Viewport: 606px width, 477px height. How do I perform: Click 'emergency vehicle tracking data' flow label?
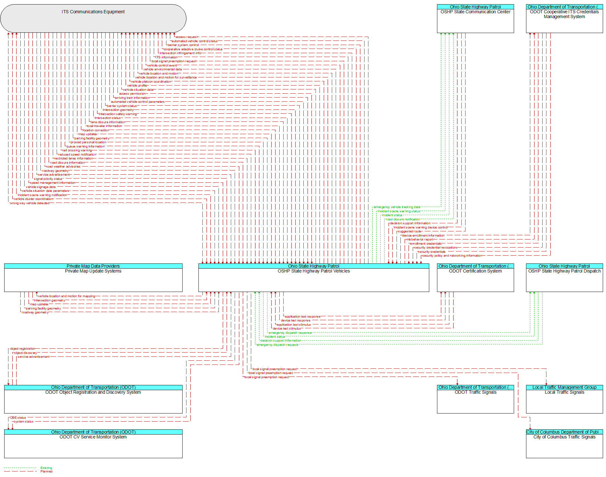[397, 207]
